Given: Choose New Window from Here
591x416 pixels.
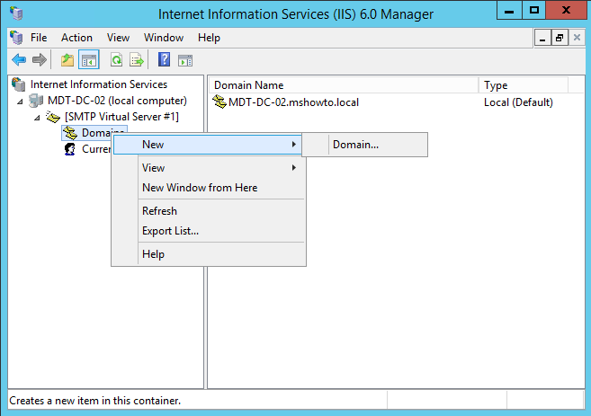Looking at the screenshot, I should (x=209, y=188).
